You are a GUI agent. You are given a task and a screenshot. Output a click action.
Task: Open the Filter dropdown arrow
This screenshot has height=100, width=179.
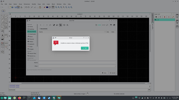(x=115, y=66)
